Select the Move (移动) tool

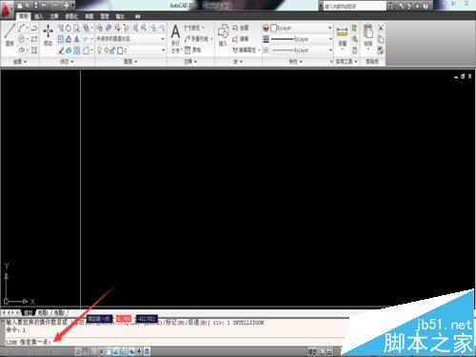click(48, 35)
